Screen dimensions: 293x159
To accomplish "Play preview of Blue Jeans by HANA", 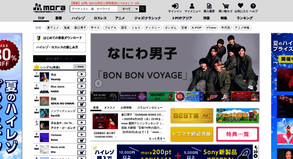I will click(82, 86).
